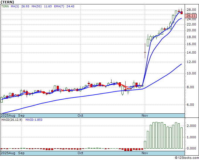199x160 pixels.
Task: Click the 20.00 price axis label
Action: (x=191, y=30)
